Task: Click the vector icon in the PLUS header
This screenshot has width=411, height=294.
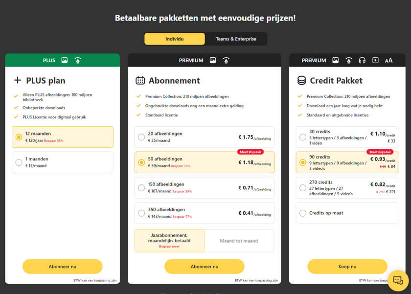Action: pos(77,60)
